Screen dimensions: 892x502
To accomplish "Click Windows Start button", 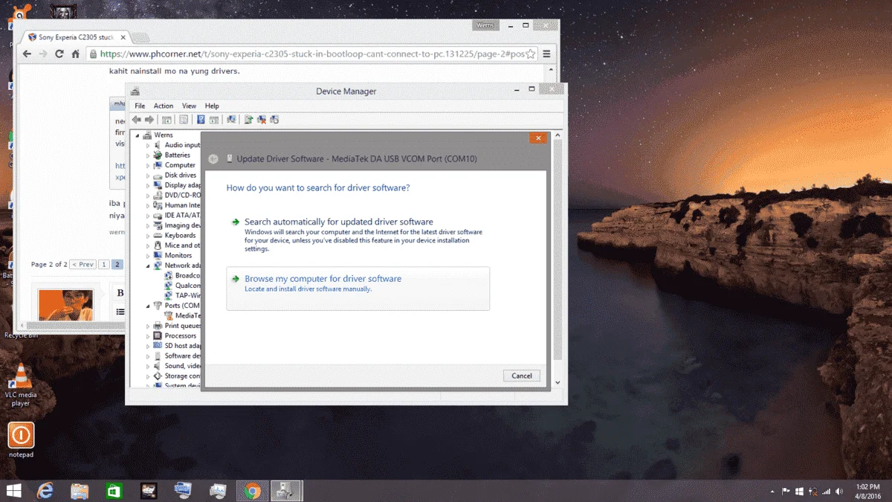I will (13, 491).
